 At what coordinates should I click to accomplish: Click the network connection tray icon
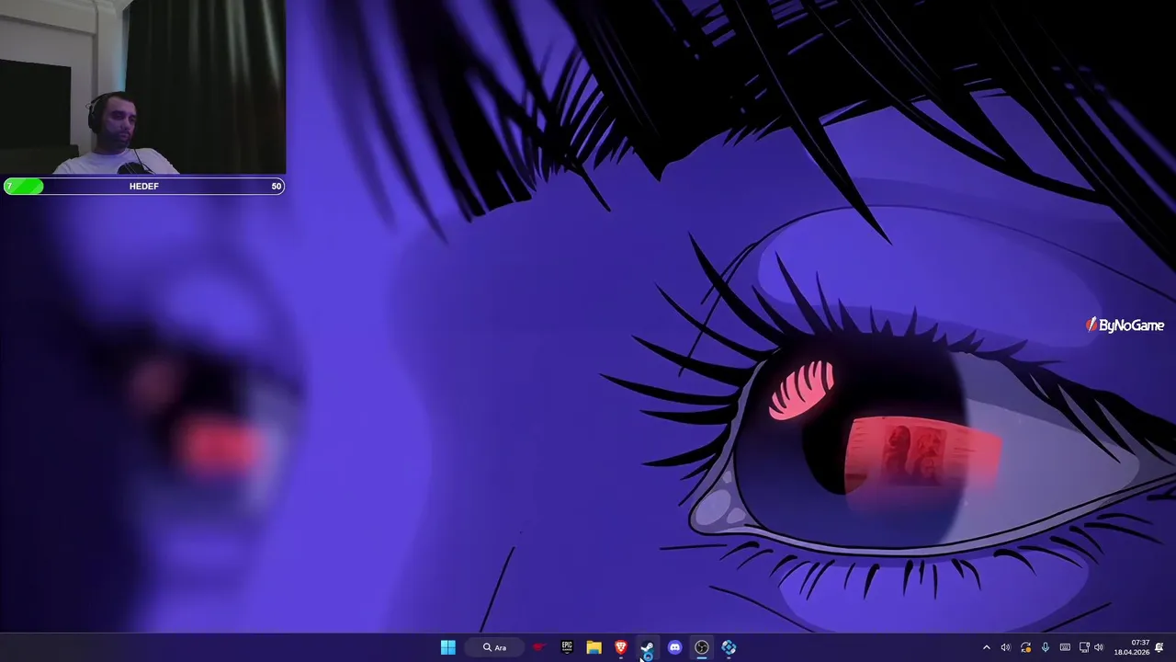pyautogui.click(x=1084, y=647)
